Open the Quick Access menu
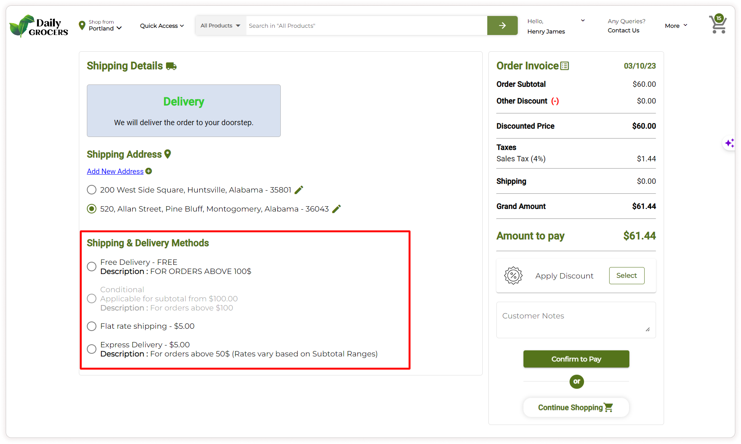 162,26
